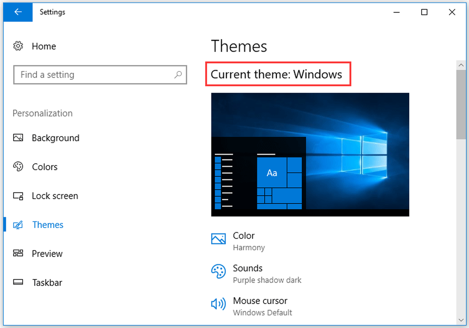The height and width of the screenshot is (328, 469).
Task: Maximize the Settings window
Action: [x=424, y=12]
